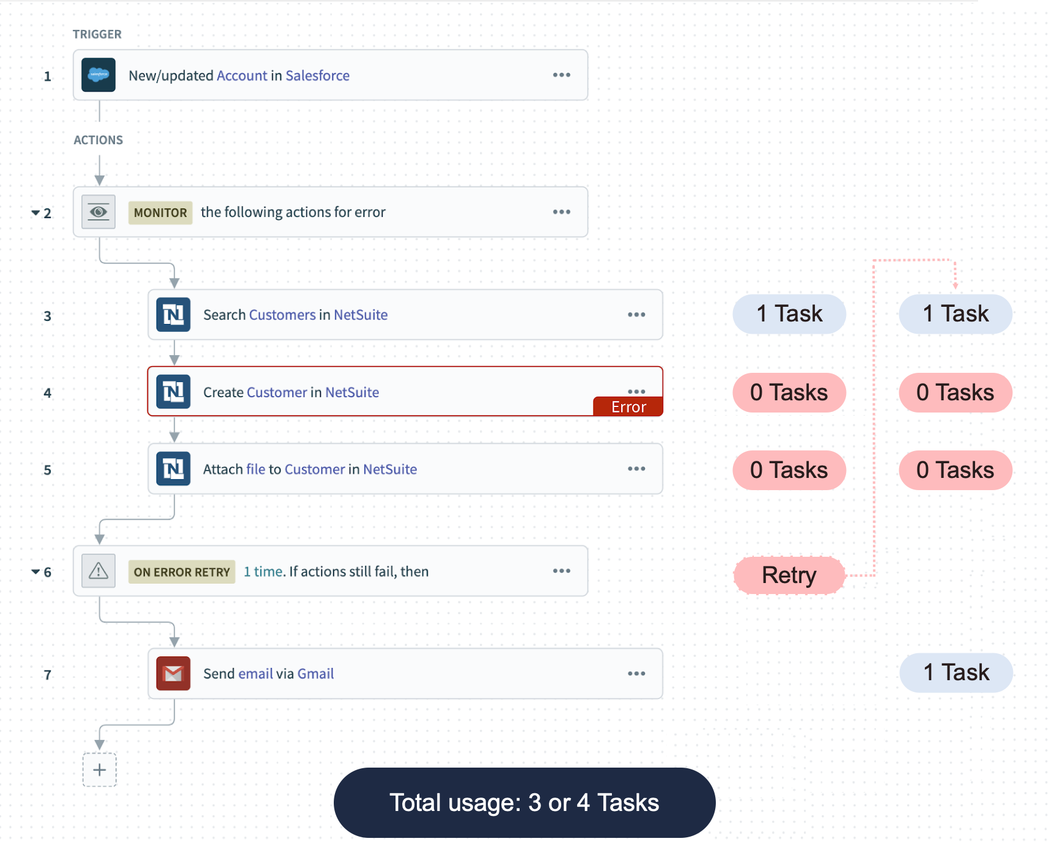Image resolution: width=1049 pixels, height=844 pixels.
Task: Click the ACTIONS section heading
Action: click(98, 140)
